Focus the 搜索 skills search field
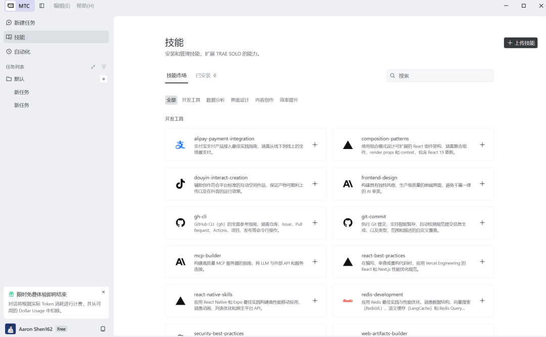546x337 pixels. click(440, 76)
